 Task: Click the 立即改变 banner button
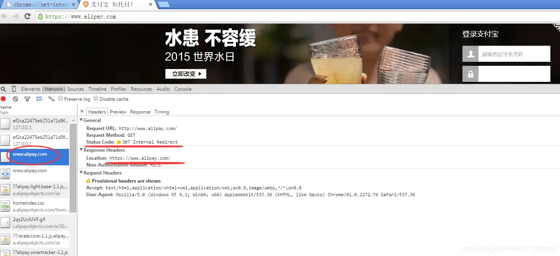pos(185,74)
